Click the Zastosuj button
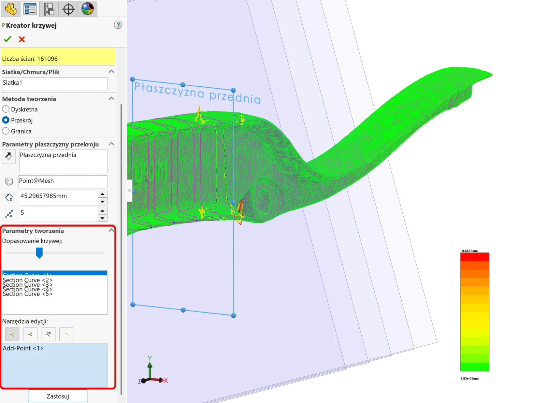Screen dimensions: 546x403 (x=58, y=396)
